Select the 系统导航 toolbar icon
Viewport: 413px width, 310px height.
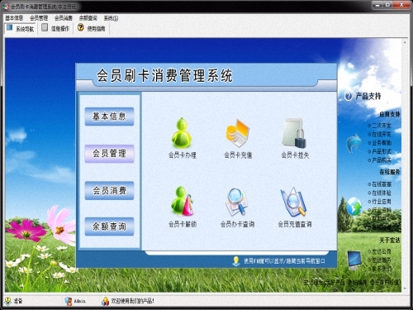pyautogui.click(x=9, y=28)
